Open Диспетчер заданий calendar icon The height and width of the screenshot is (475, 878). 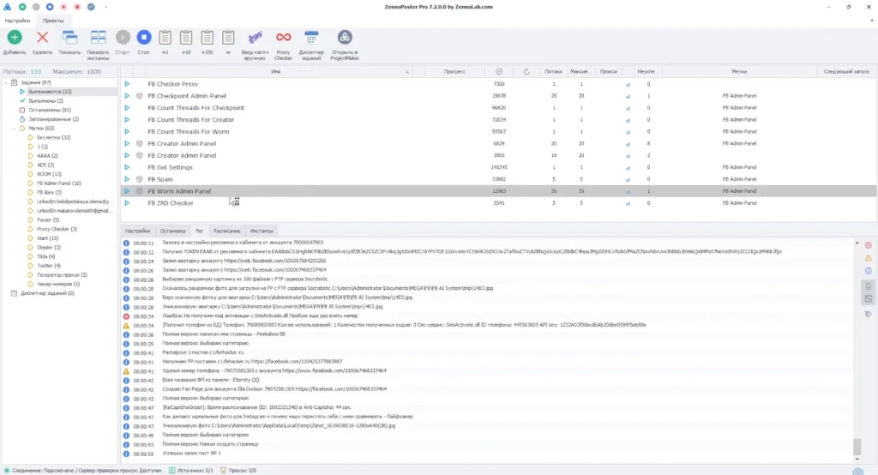(x=311, y=37)
